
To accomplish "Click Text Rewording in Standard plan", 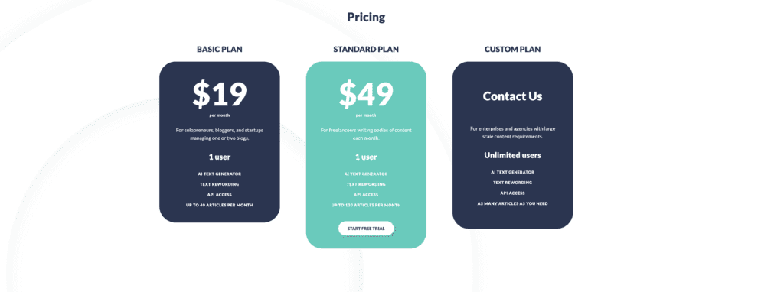I will tap(366, 184).
